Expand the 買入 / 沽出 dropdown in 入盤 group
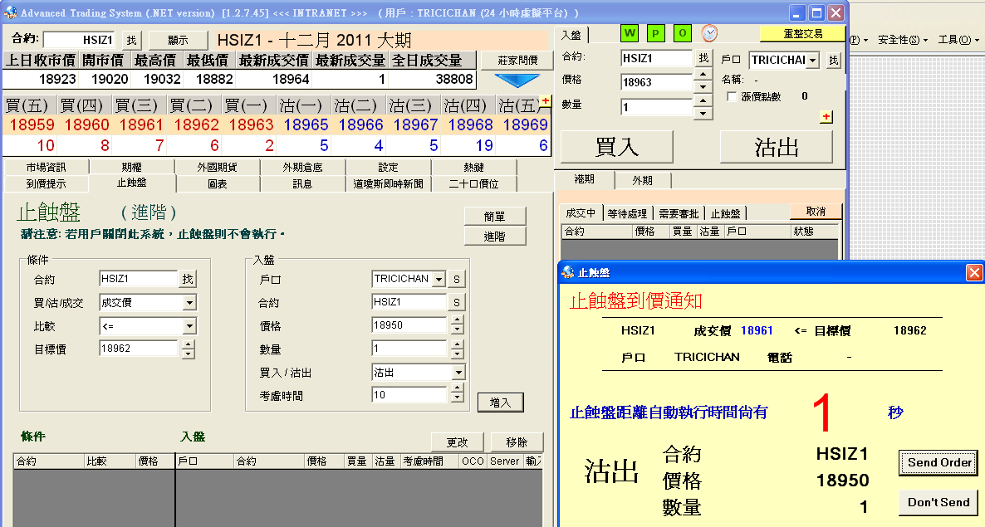Screen dimensions: 985x527 [458, 373]
